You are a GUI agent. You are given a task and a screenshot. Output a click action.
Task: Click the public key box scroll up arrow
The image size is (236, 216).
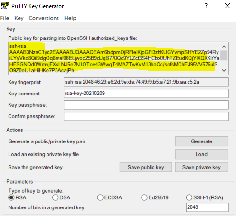224,47
